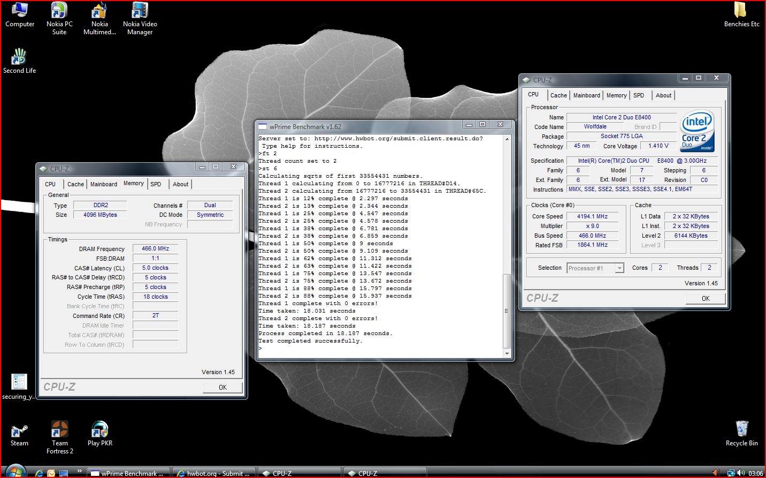Click the Rated FSB 1864.1 MHz value
Screen dimensions: 766x478
coord(592,245)
